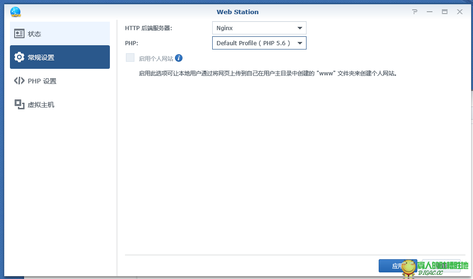
Task: Go to the 虚拟主机 virtual host tab
Action: (x=60, y=104)
